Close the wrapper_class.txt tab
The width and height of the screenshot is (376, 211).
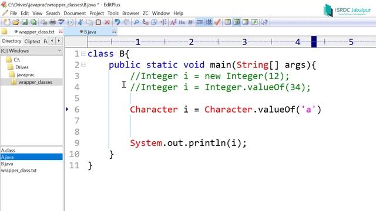[x=61, y=31]
